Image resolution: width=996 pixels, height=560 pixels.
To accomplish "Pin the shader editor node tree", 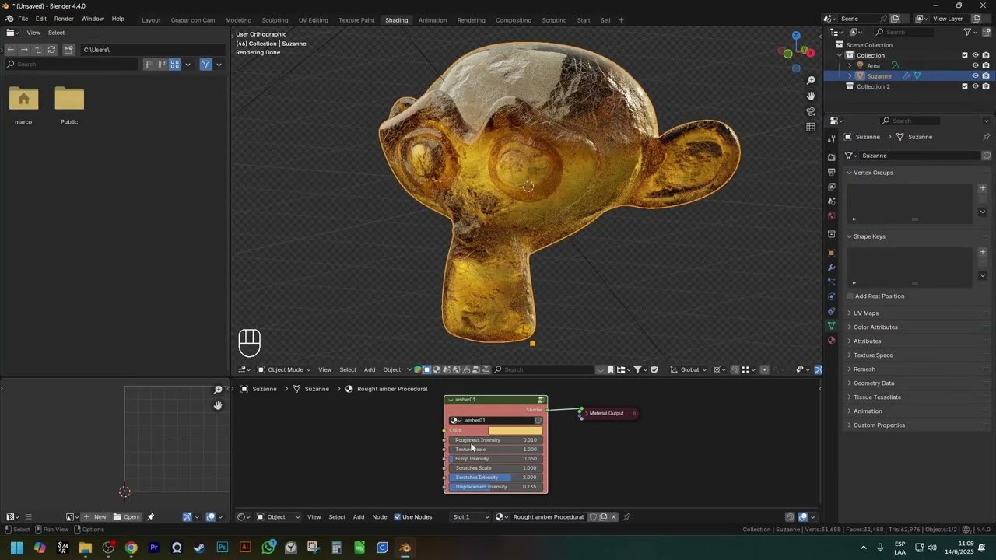I will [626, 517].
